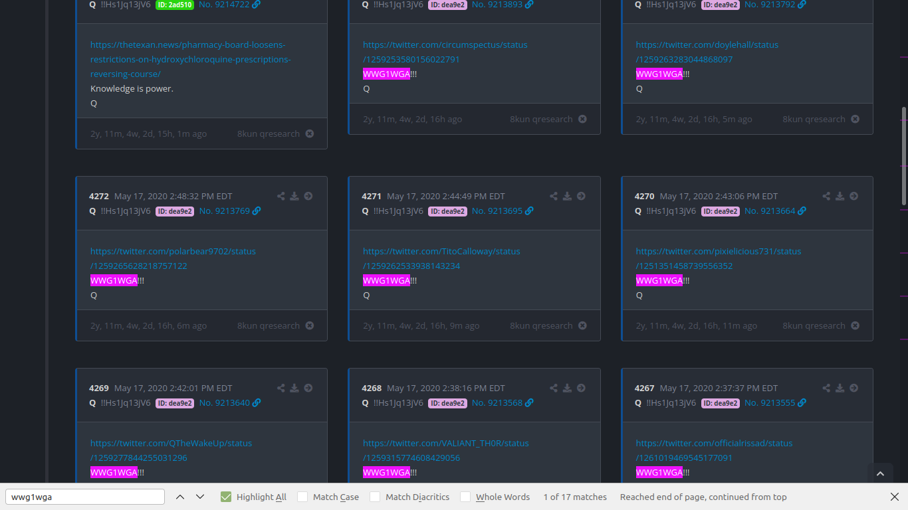Image resolution: width=908 pixels, height=510 pixels.
Task: Click share icon on post 4268
Action: [x=554, y=388]
